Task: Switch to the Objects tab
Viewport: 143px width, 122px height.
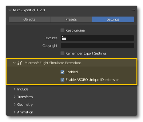Action: click(x=30, y=19)
